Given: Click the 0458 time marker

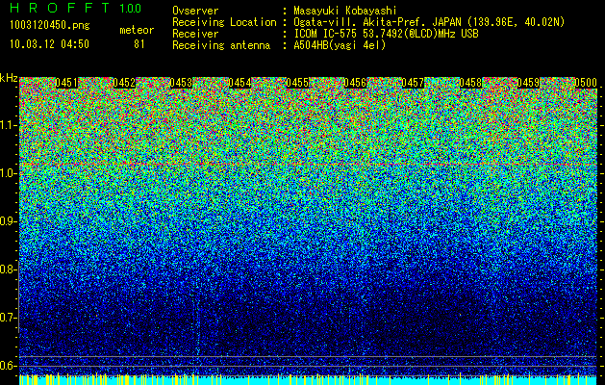Looking at the screenshot, I should click(x=470, y=83).
